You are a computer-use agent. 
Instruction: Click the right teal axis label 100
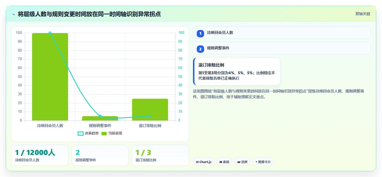point(181,33)
